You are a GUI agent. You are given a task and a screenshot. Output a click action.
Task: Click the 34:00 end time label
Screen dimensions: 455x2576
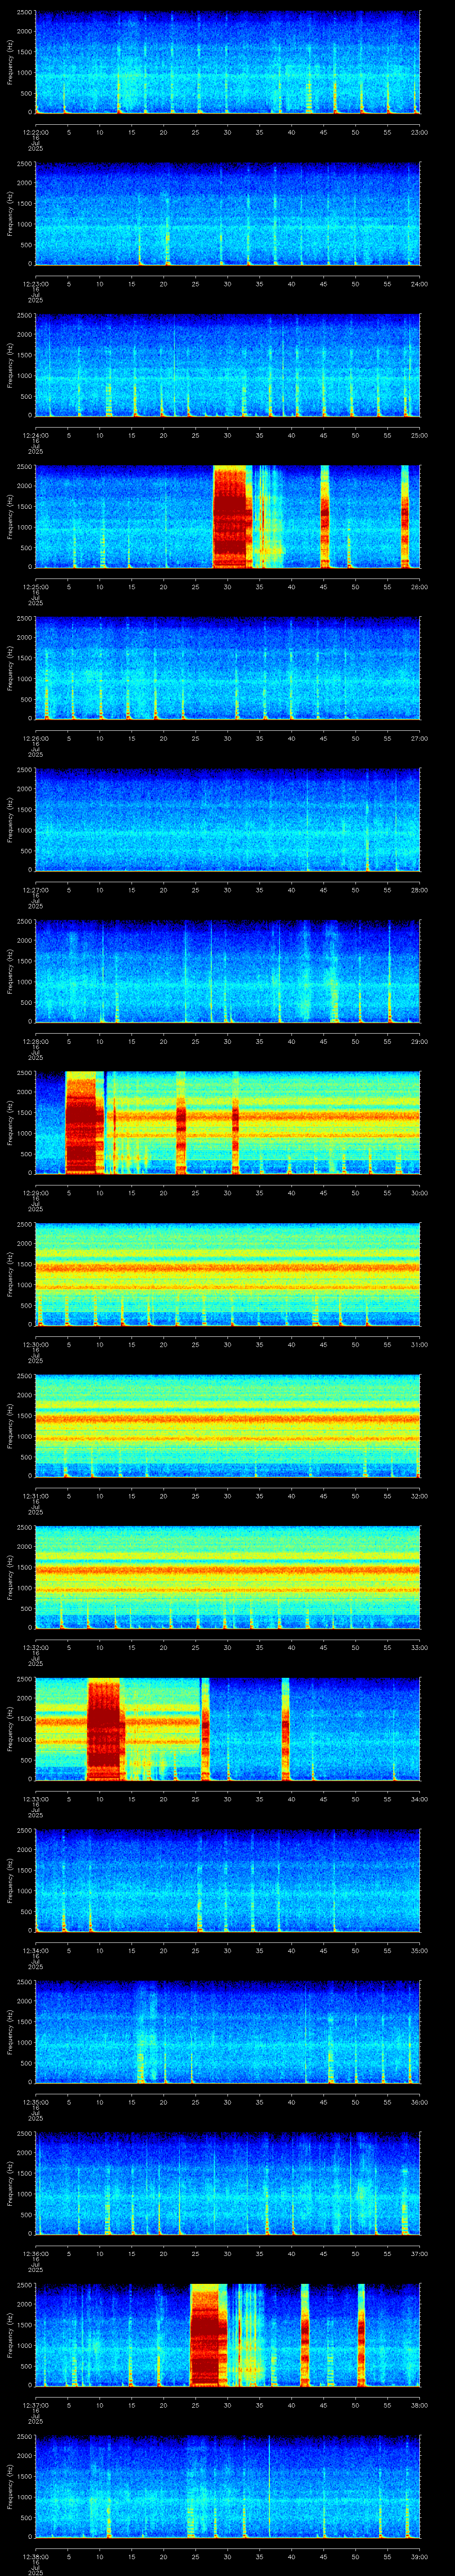tap(419, 1799)
